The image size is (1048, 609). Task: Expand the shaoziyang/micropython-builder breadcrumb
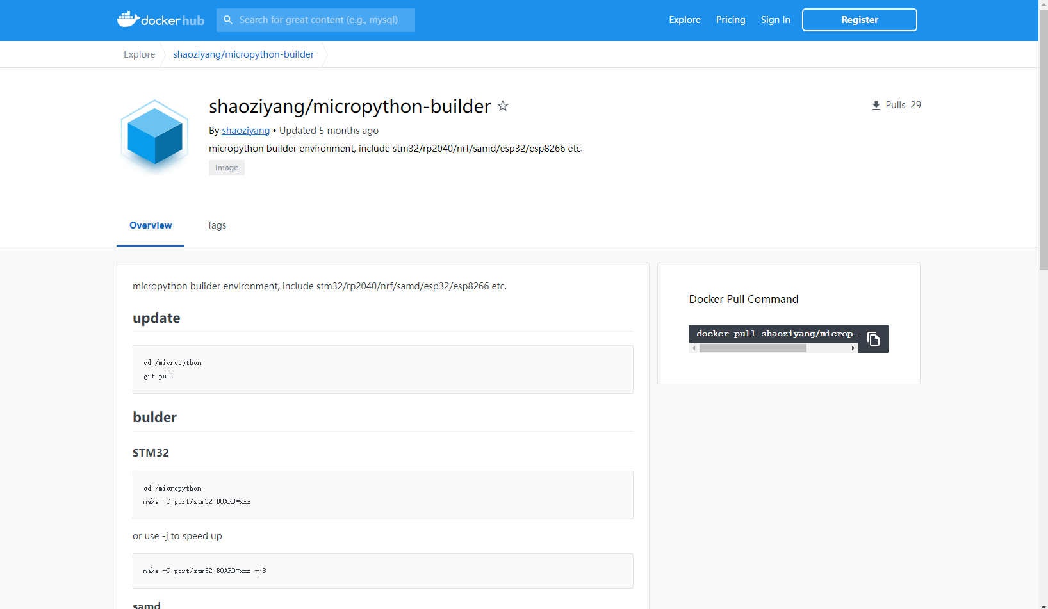[x=243, y=54]
